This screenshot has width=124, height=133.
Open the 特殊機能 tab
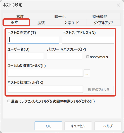100,16
